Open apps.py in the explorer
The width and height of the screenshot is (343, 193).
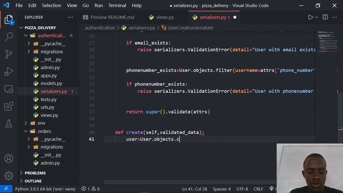tap(49, 76)
